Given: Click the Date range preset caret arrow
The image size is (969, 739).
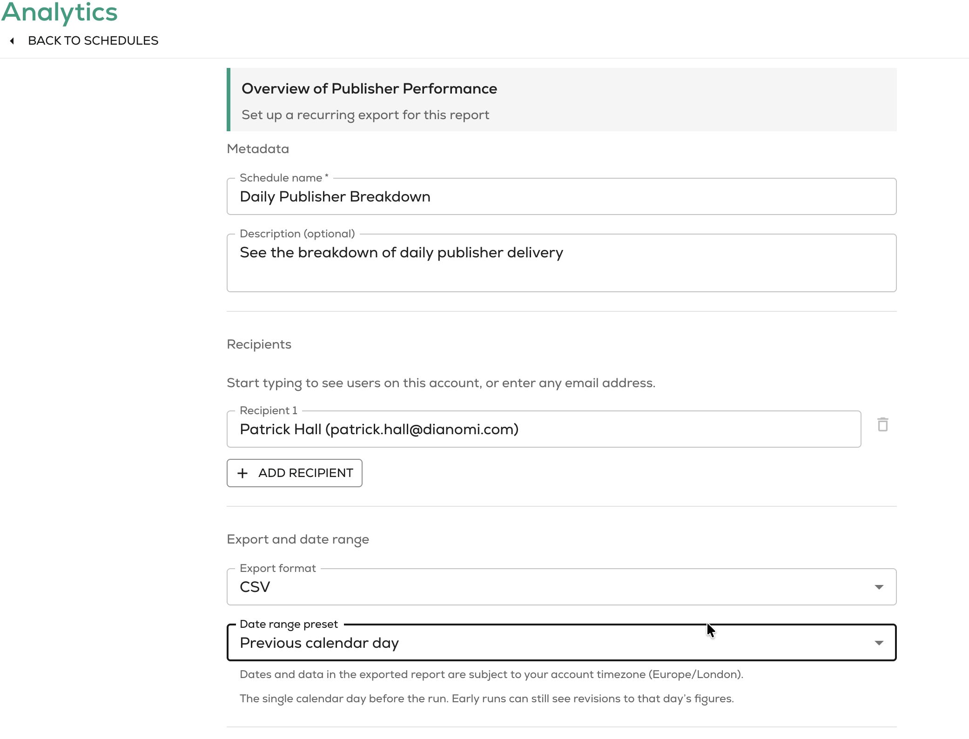Looking at the screenshot, I should point(879,643).
